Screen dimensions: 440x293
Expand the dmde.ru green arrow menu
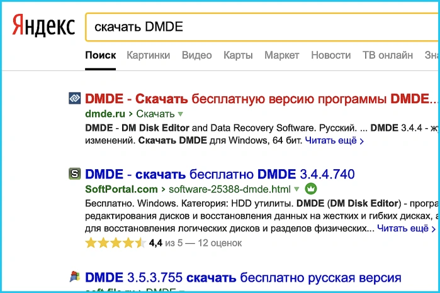(x=181, y=114)
